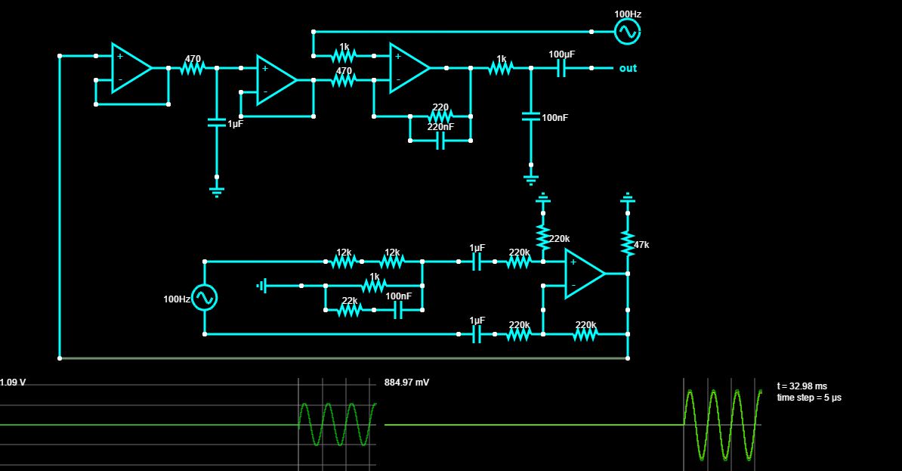
Task: Click the out label
Action: click(628, 68)
